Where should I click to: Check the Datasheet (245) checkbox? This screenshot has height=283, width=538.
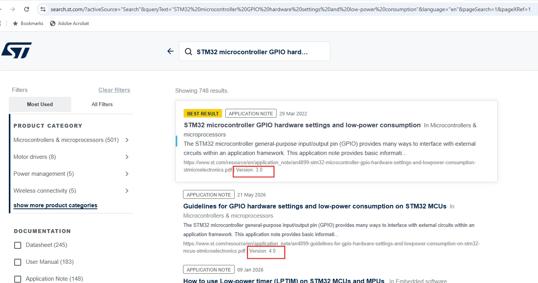[x=18, y=245]
